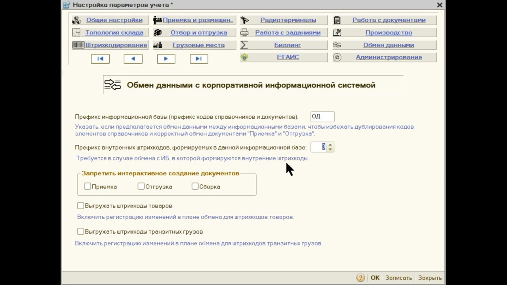Image resolution: width=507 pixels, height=285 pixels.
Task: Click the Работа с документами icon
Action: click(337, 20)
